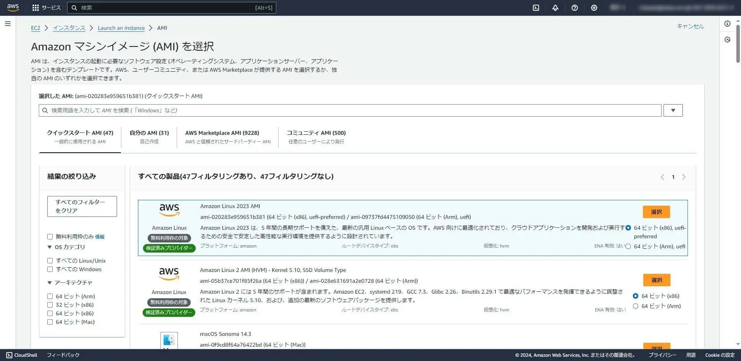Image resolution: width=741 pixels, height=361 pixels.
Task: Check 無料利用枠のみ filter checkbox
Action: [50, 237]
